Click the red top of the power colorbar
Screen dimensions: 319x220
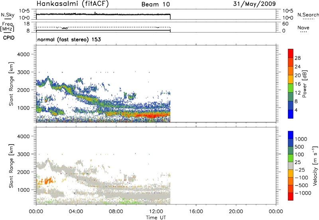291,53
